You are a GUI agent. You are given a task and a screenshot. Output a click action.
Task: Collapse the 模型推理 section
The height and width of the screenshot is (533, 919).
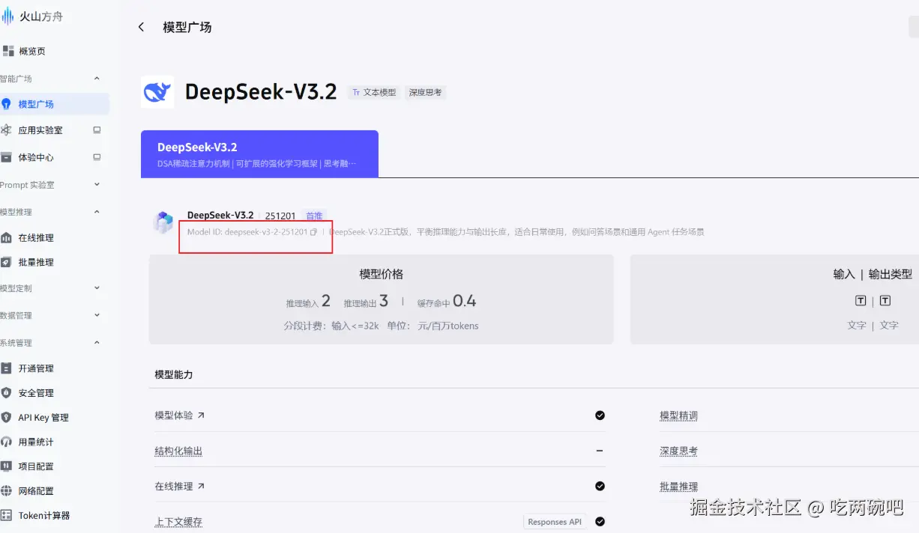pos(97,212)
